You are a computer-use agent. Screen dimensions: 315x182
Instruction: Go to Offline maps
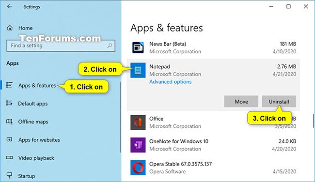pyautogui.click(x=33, y=121)
